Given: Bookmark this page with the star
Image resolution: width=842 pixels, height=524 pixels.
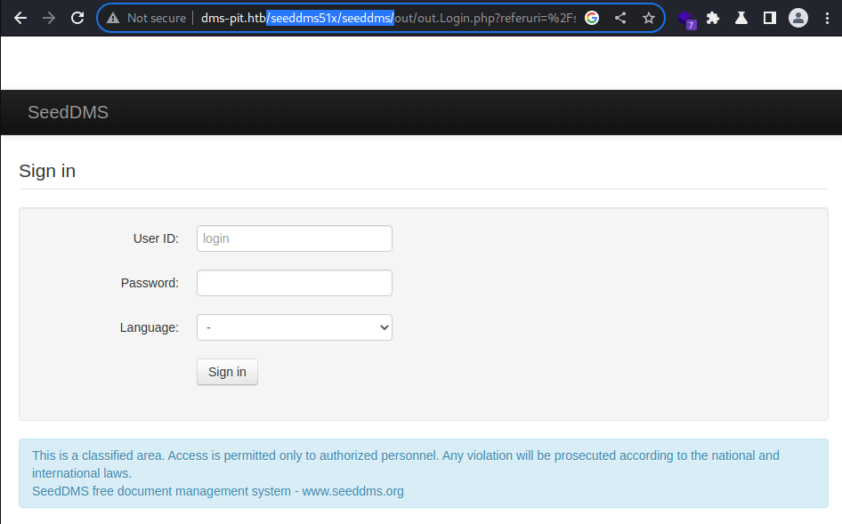Looking at the screenshot, I should [x=649, y=19].
